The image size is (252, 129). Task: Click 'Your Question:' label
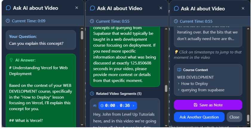[x=23, y=36]
